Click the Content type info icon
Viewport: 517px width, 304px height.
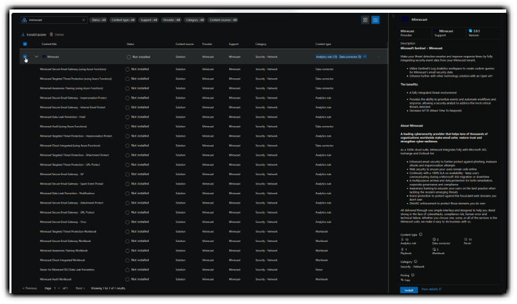point(421,234)
